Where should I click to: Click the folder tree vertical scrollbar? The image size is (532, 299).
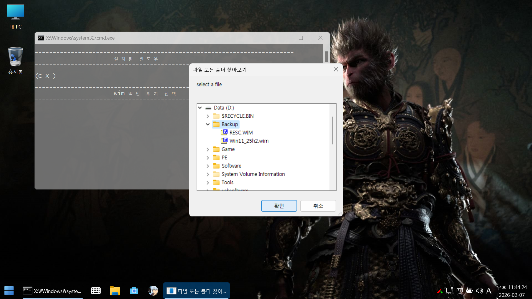pos(332,130)
